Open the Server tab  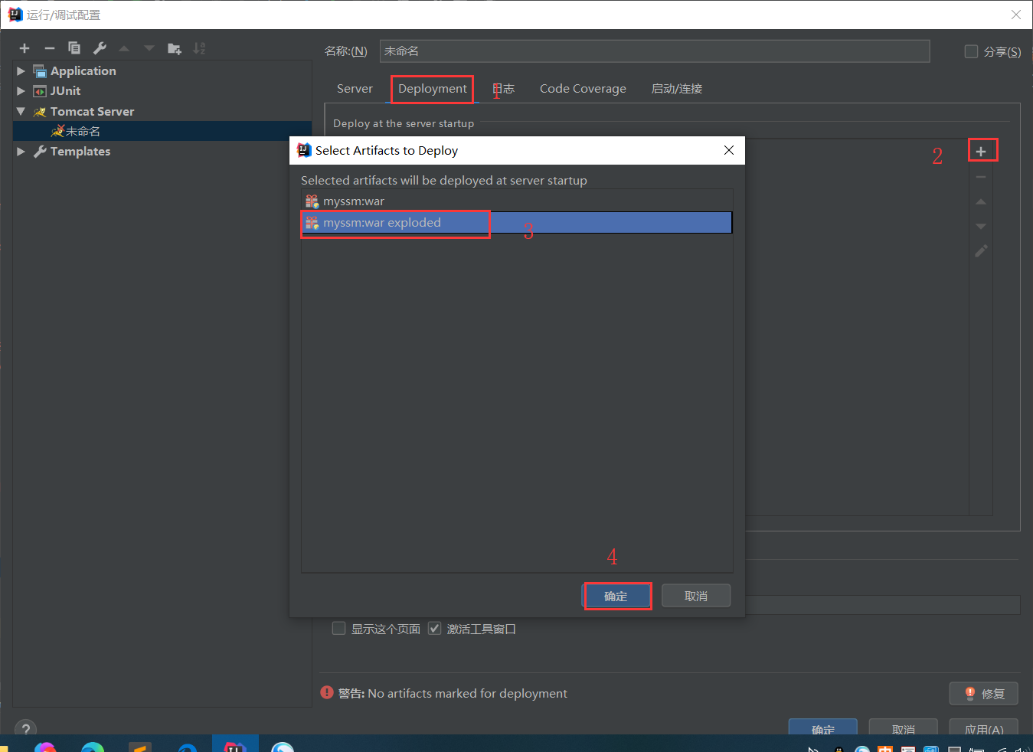(x=355, y=89)
